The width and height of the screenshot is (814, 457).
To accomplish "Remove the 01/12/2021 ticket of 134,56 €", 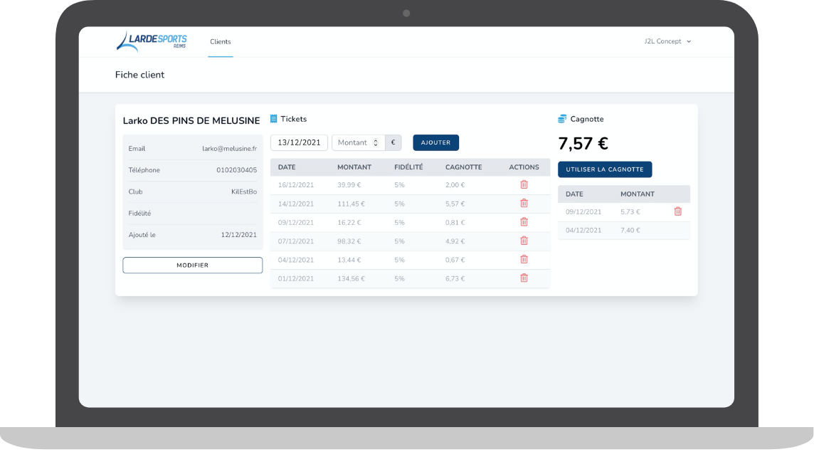I will click(x=524, y=278).
